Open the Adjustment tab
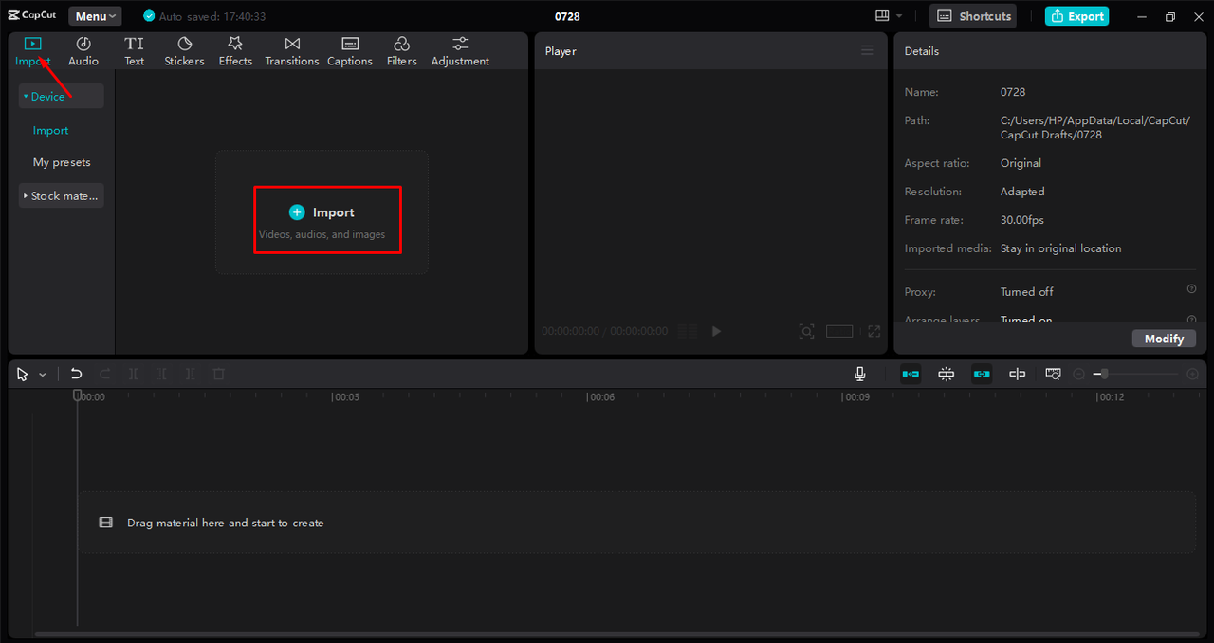 (x=460, y=51)
